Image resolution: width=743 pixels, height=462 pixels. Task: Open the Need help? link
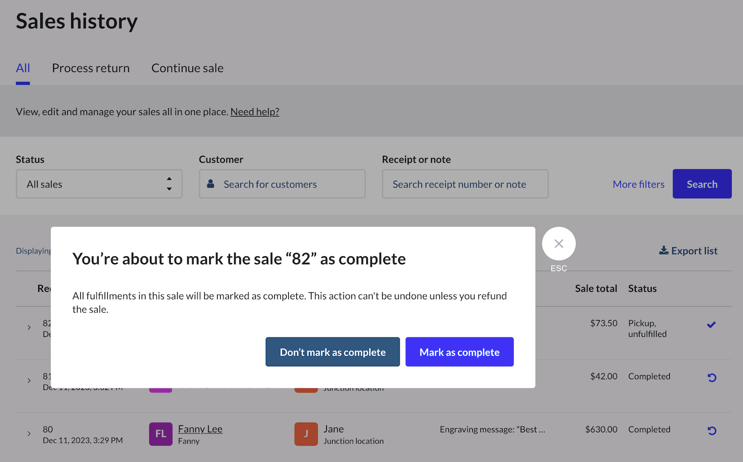255,112
